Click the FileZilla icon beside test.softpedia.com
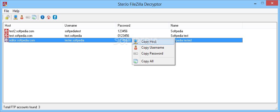This screenshot has width=280, height=112. pyautogui.click(x=7, y=36)
